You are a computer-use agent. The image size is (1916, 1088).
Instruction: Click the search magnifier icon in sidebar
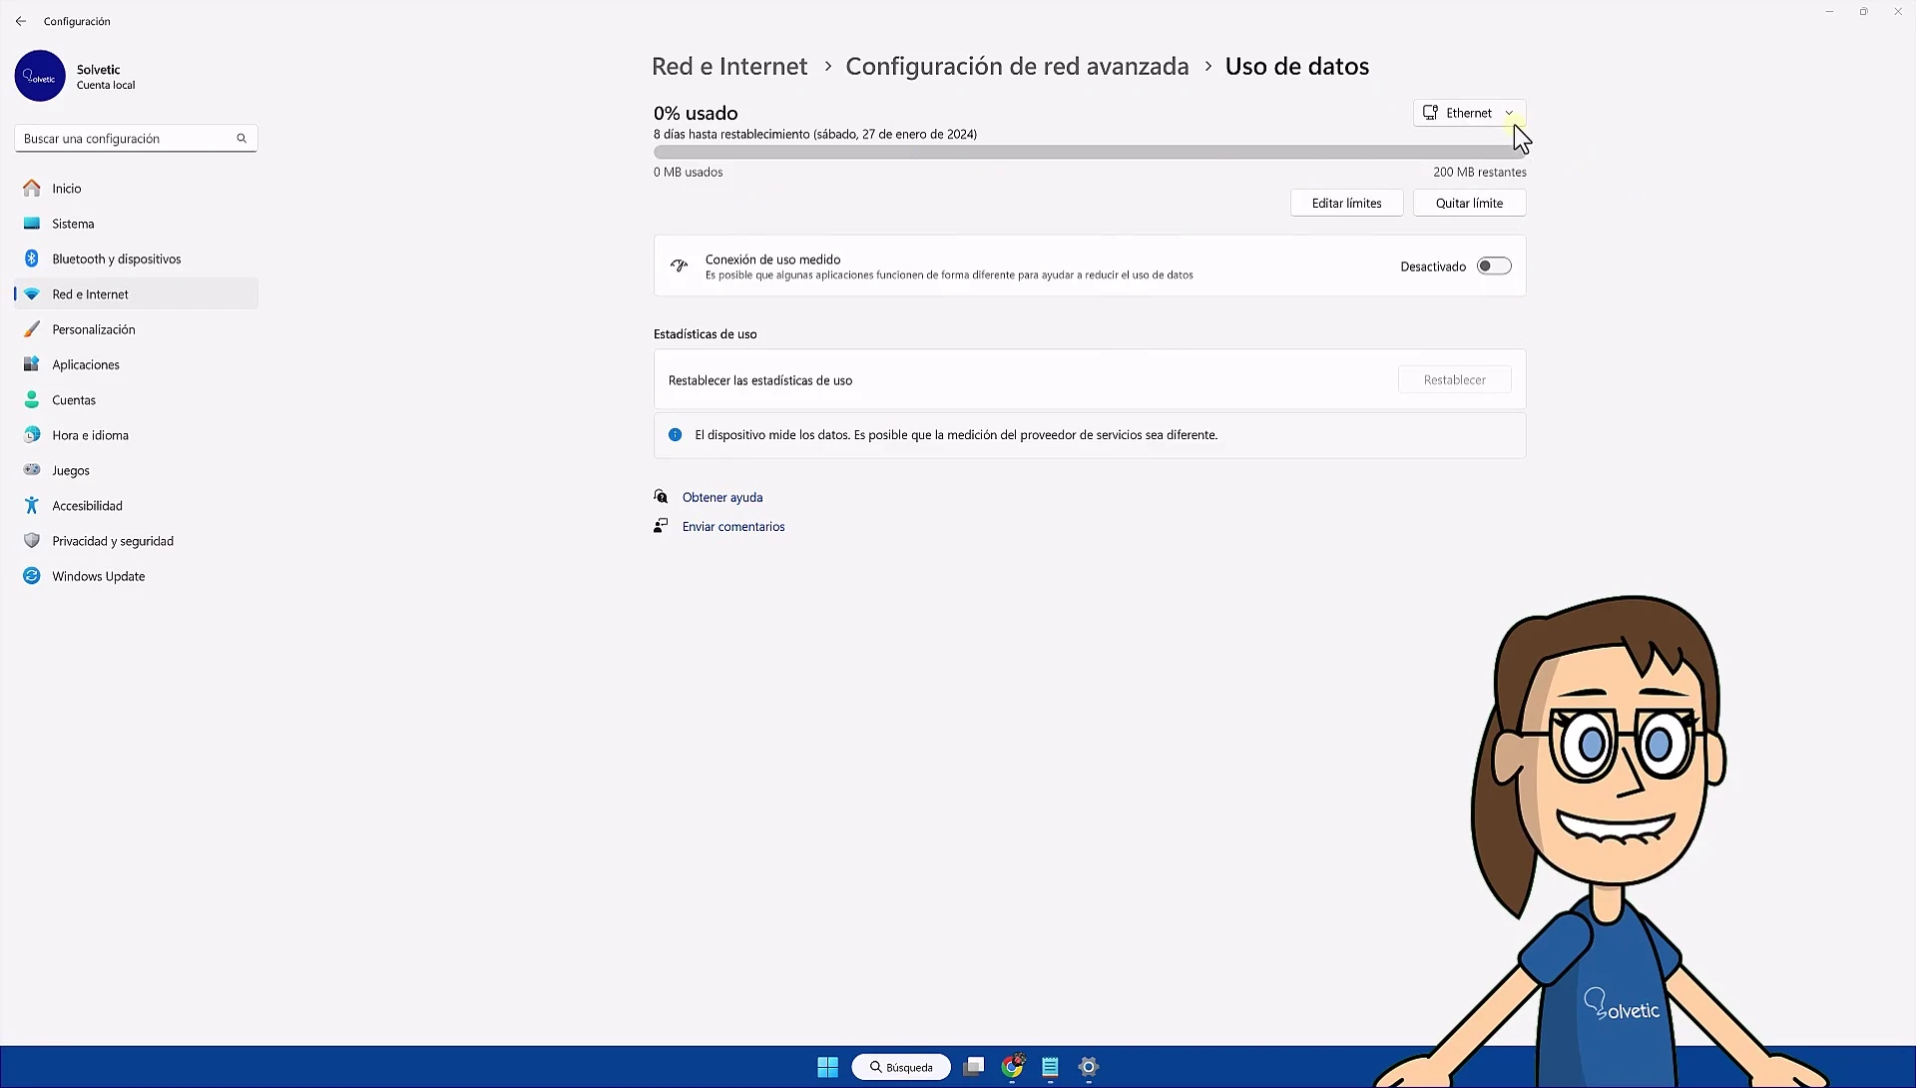[x=241, y=139]
